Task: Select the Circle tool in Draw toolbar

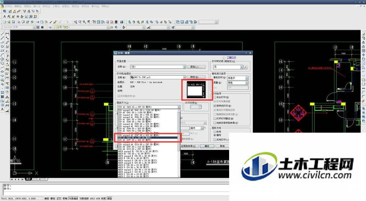Action: [x=2, y=59]
